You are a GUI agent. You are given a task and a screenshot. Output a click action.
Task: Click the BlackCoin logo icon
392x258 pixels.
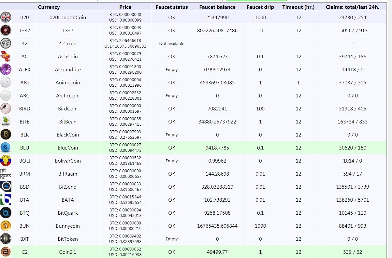[x=6, y=135]
